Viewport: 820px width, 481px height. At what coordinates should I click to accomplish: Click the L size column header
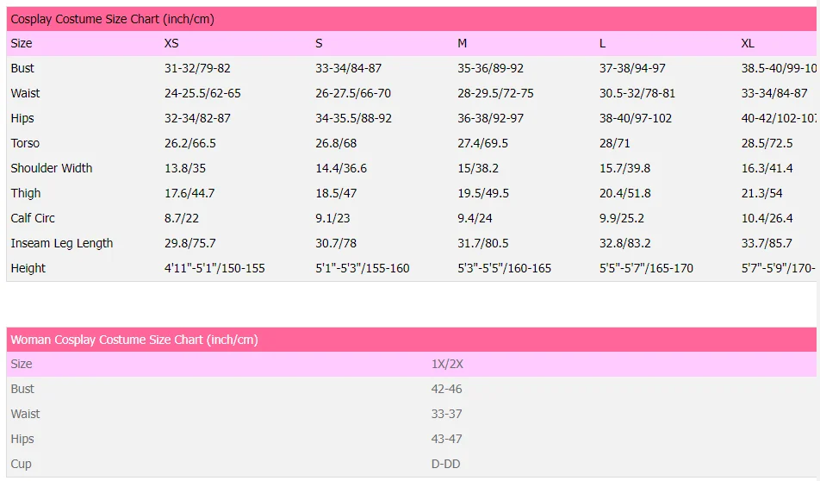coord(603,43)
